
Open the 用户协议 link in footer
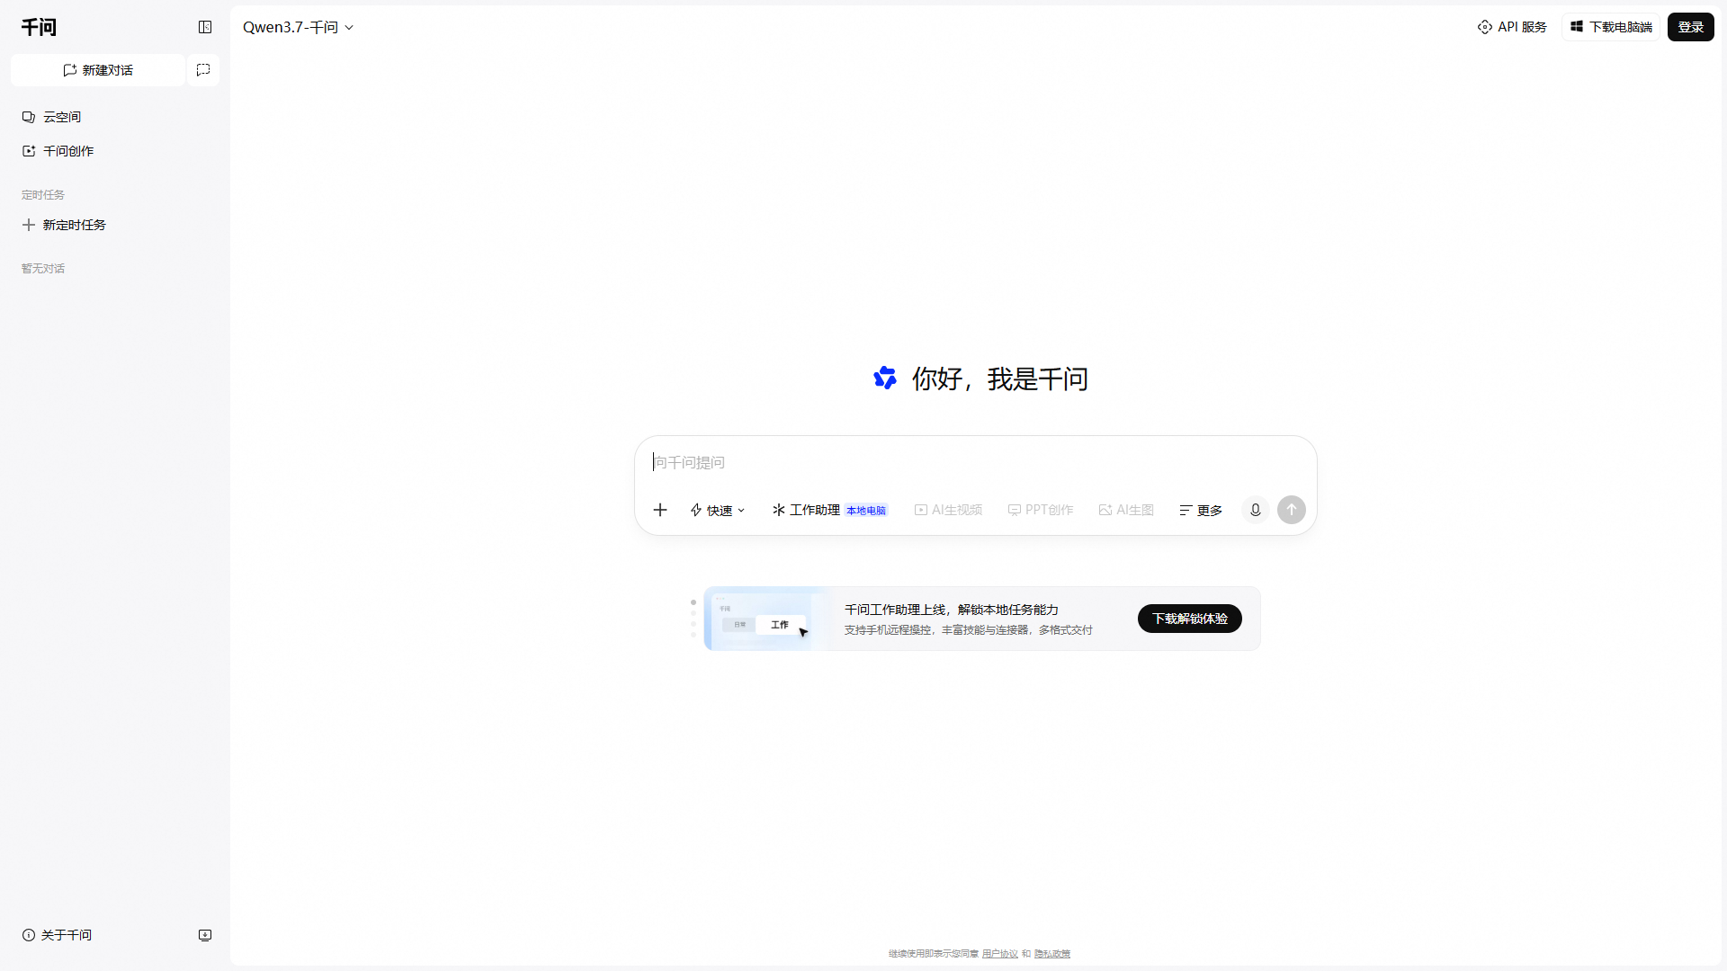[1000, 954]
